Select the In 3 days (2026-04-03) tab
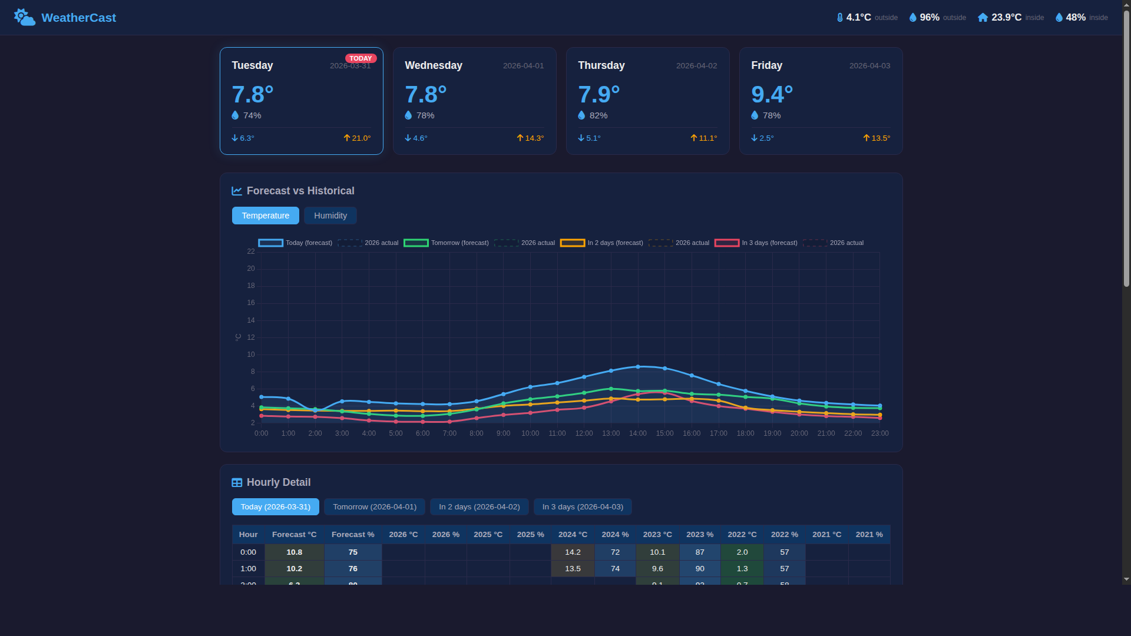Viewport: 1131px width, 636px height. [x=582, y=506]
